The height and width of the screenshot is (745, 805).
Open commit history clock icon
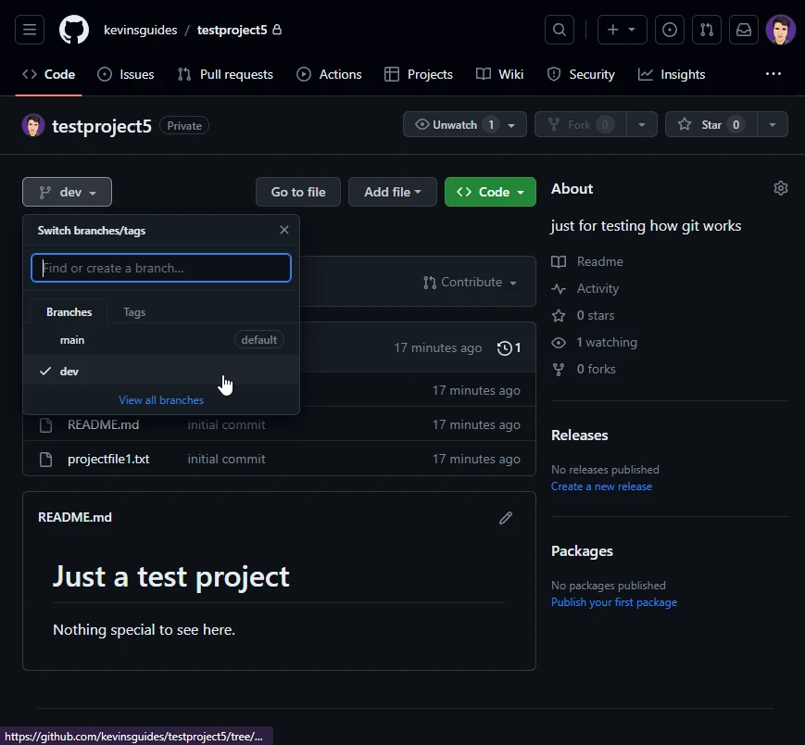[x=509, y=348]
